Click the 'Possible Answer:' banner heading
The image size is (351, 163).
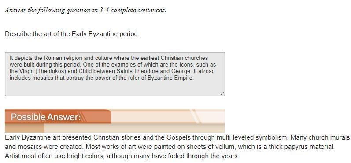[x=46, y=117]
